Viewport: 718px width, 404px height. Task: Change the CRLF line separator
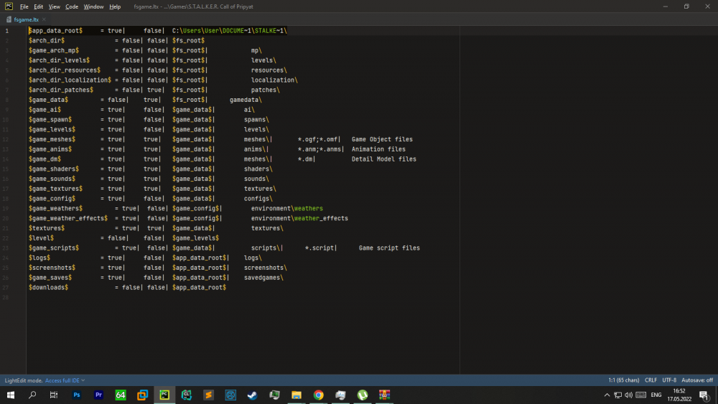click(x=651, y=380)
